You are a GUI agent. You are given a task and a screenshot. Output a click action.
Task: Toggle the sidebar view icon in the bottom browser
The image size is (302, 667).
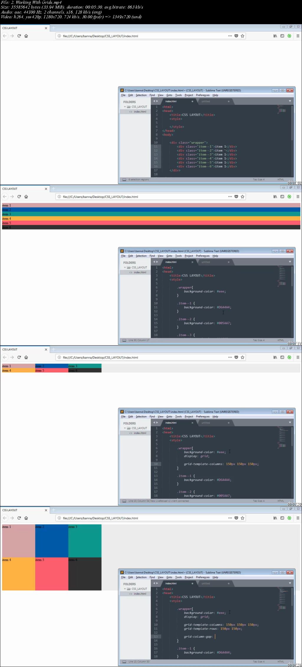[282, 518]
